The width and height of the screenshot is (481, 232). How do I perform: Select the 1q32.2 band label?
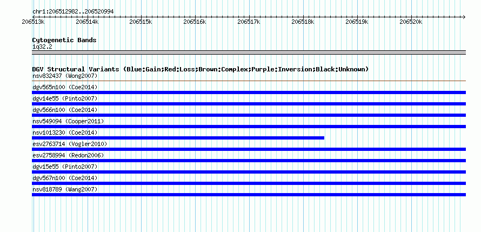coord(42,47)
